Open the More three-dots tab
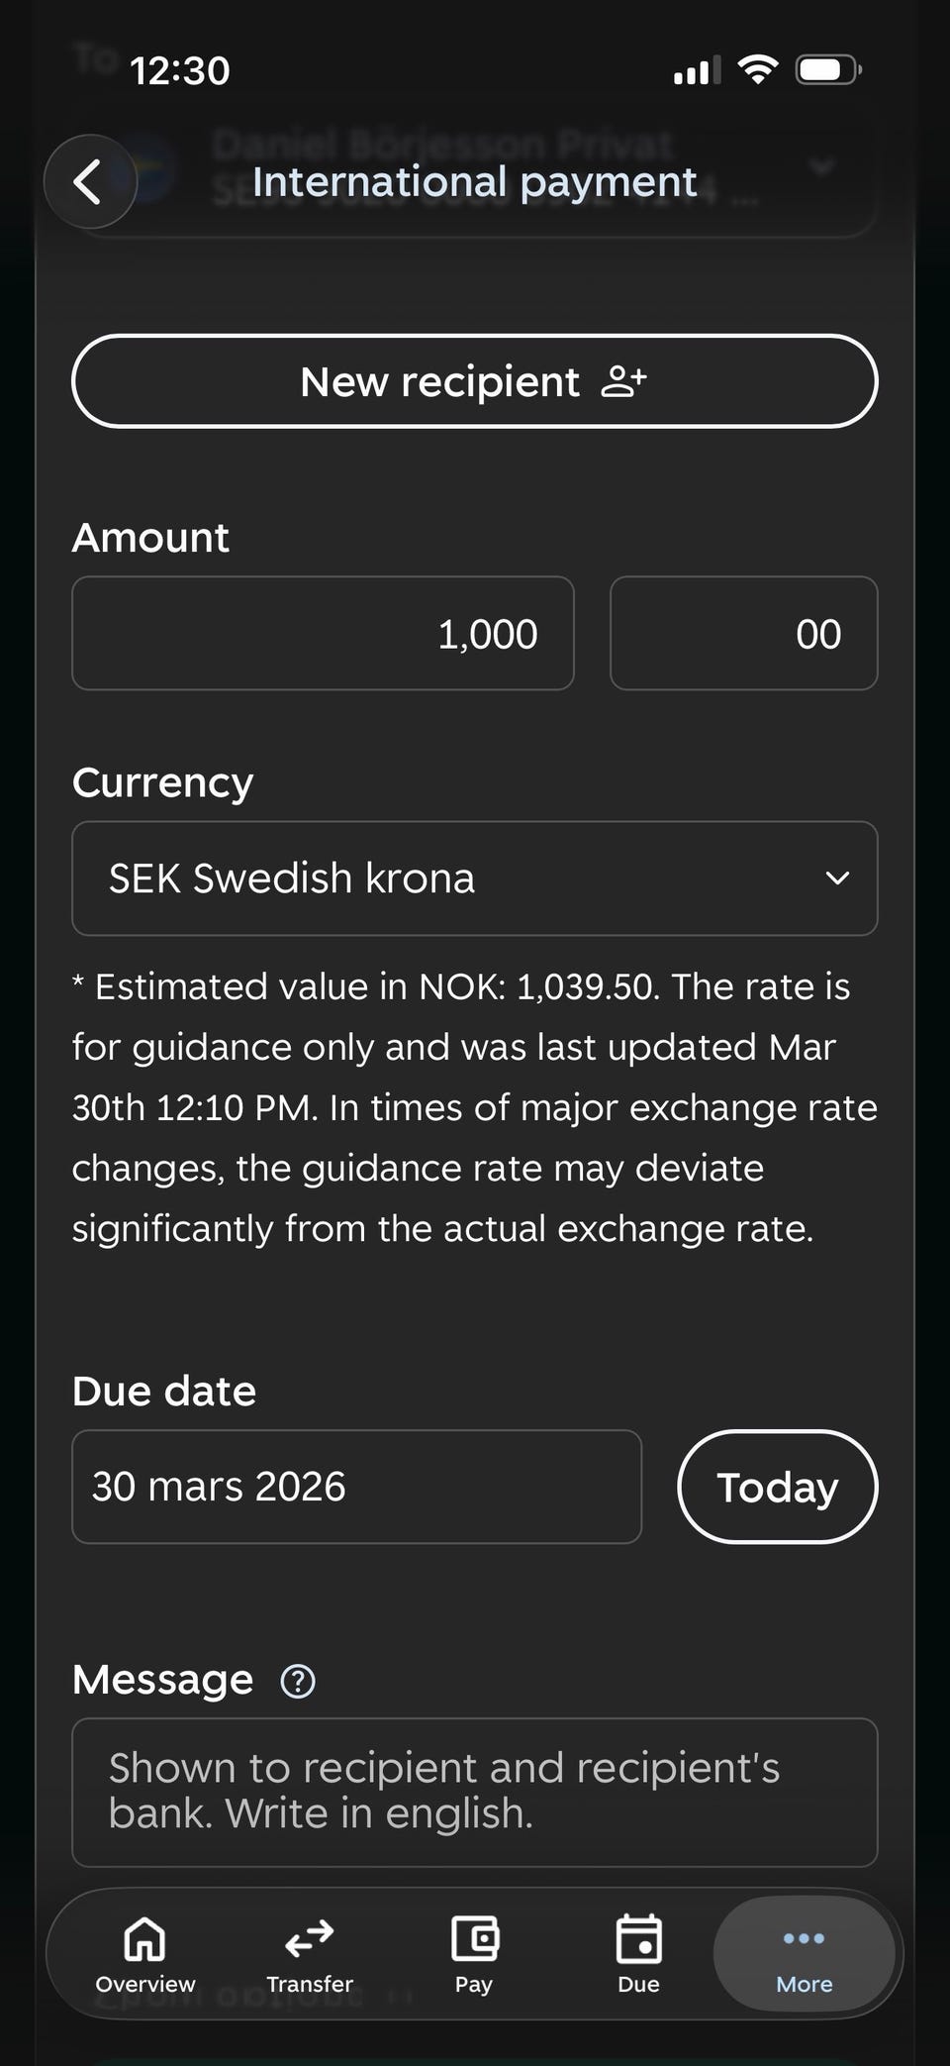 coord(804,1953)
